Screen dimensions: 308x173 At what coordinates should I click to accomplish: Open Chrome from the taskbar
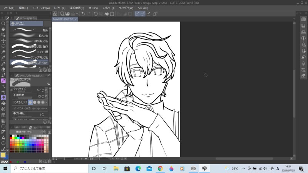160,168
